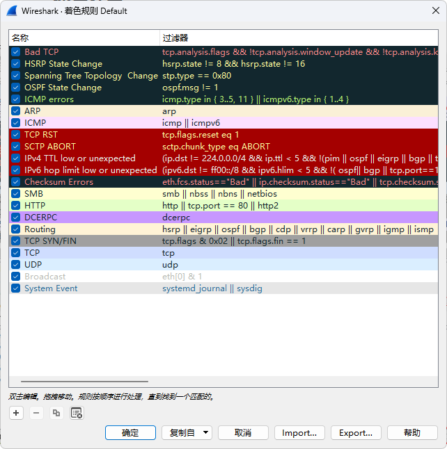The width and height of the screenshot is (447, 449).
Task: Click the Import... button
Action: pyautogui.click(x=299, y=432)
